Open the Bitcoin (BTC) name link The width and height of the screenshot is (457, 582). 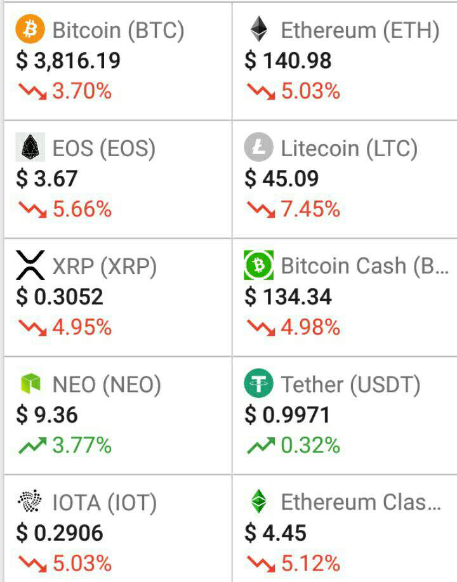(x=118, y=30)
